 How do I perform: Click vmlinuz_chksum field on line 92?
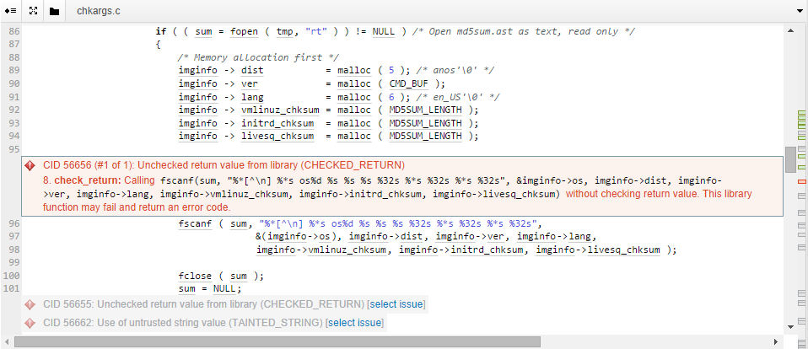point(280,110)
